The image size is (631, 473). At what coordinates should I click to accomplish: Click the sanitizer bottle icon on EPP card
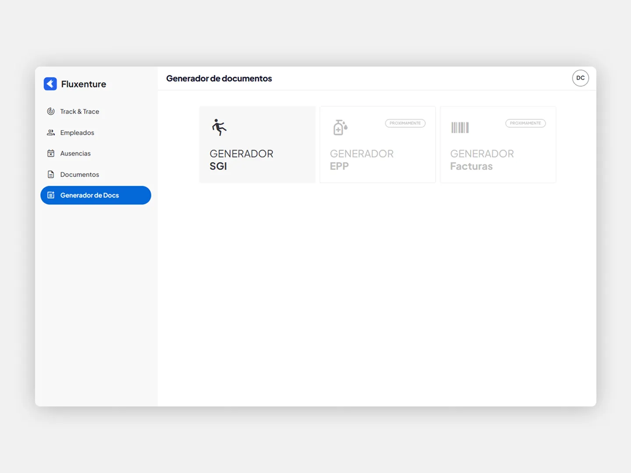[x=340, y=127]
